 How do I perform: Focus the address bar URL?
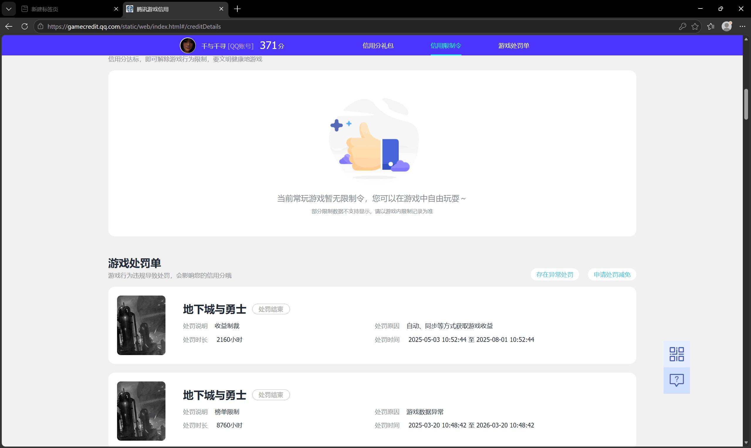134,27
